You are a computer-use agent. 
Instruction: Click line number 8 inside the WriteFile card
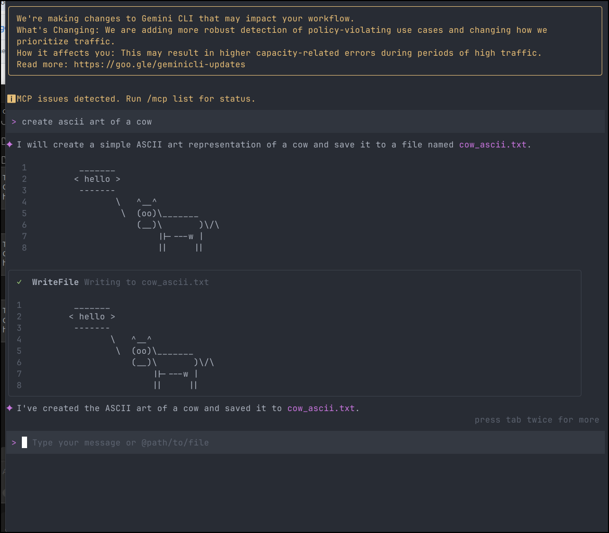point(19,385)
